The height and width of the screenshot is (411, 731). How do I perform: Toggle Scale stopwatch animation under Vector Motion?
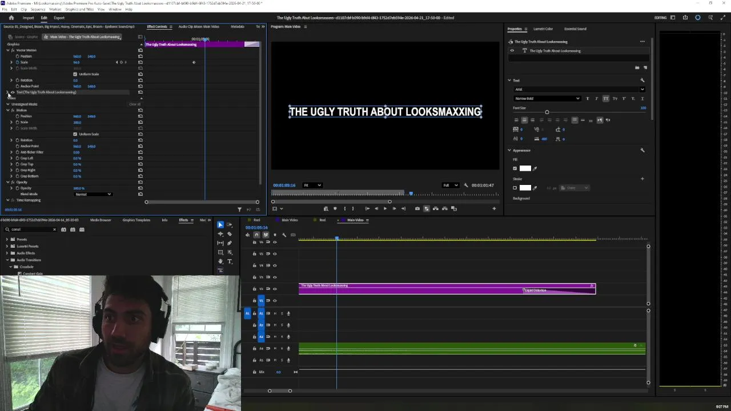pyautogui.click(x=17, y=62)
